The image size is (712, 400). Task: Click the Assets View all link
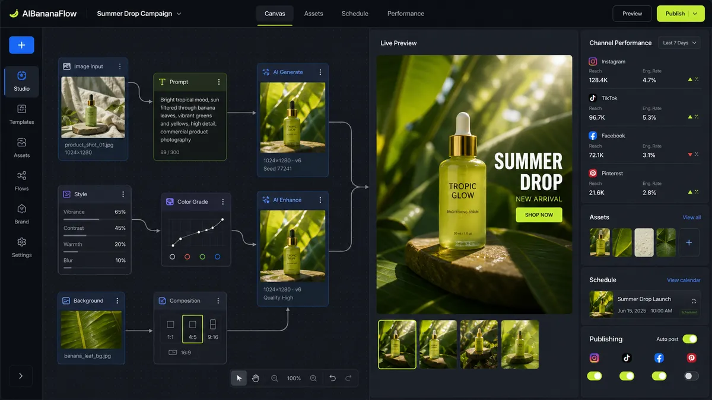[691, 217]
